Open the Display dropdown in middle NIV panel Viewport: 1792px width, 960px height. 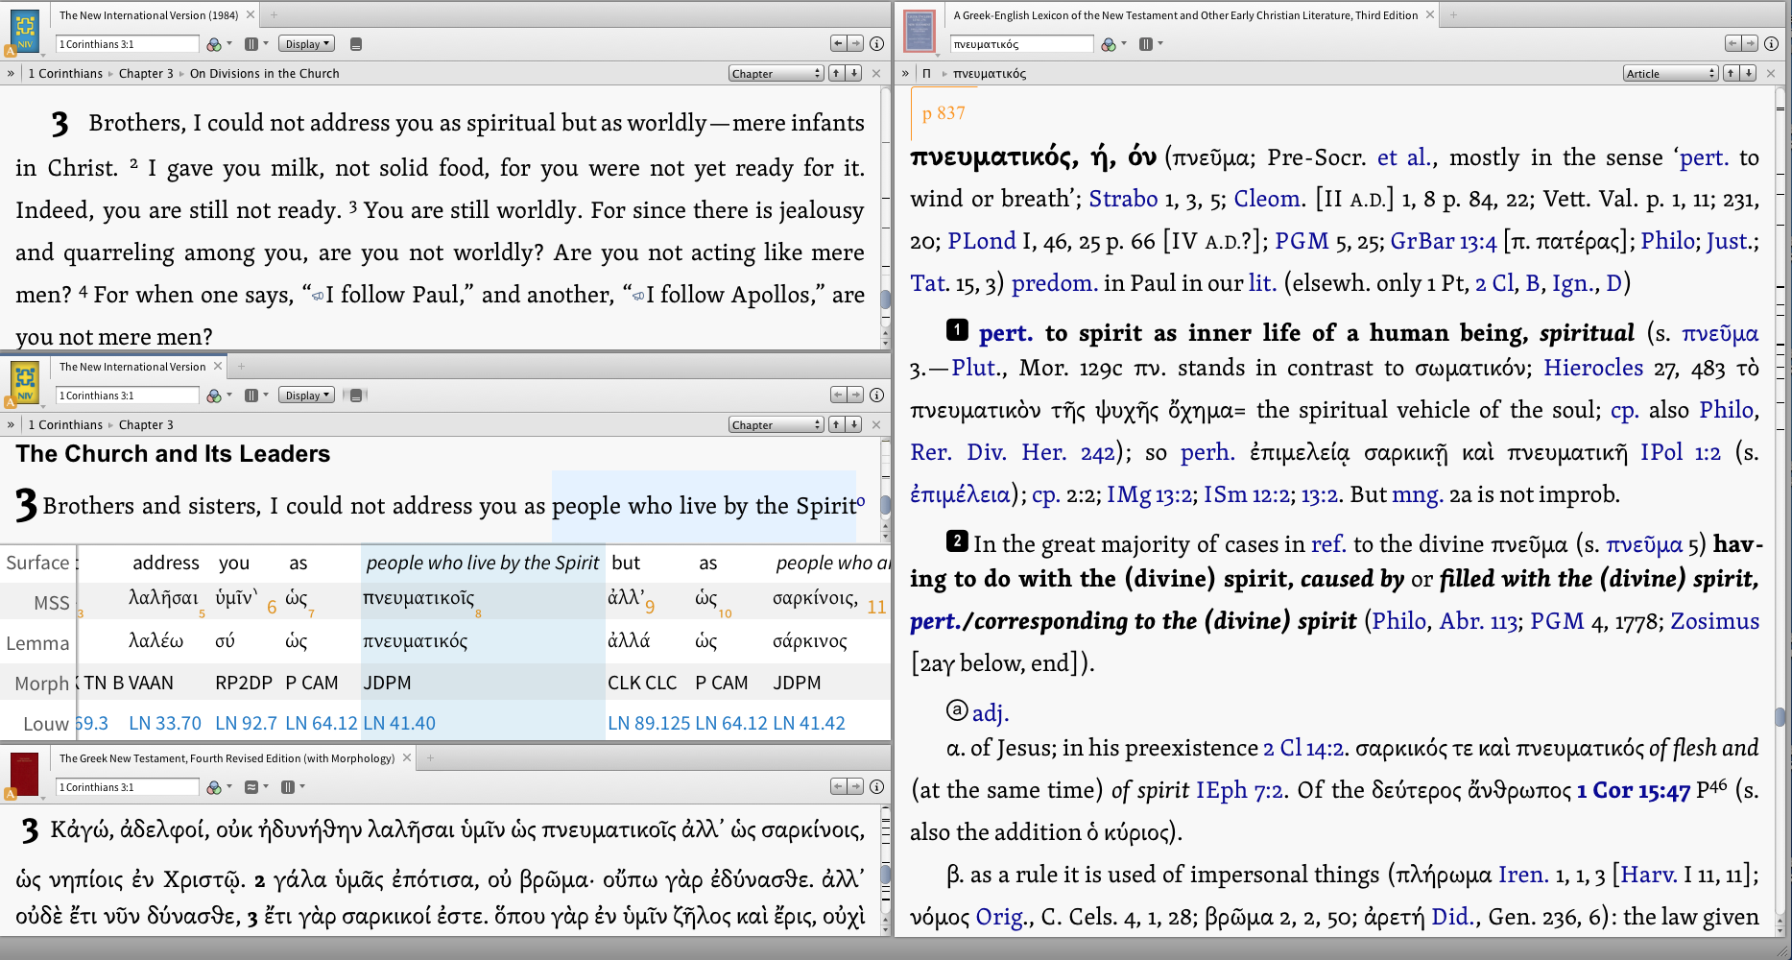click(x=306, y=396)
